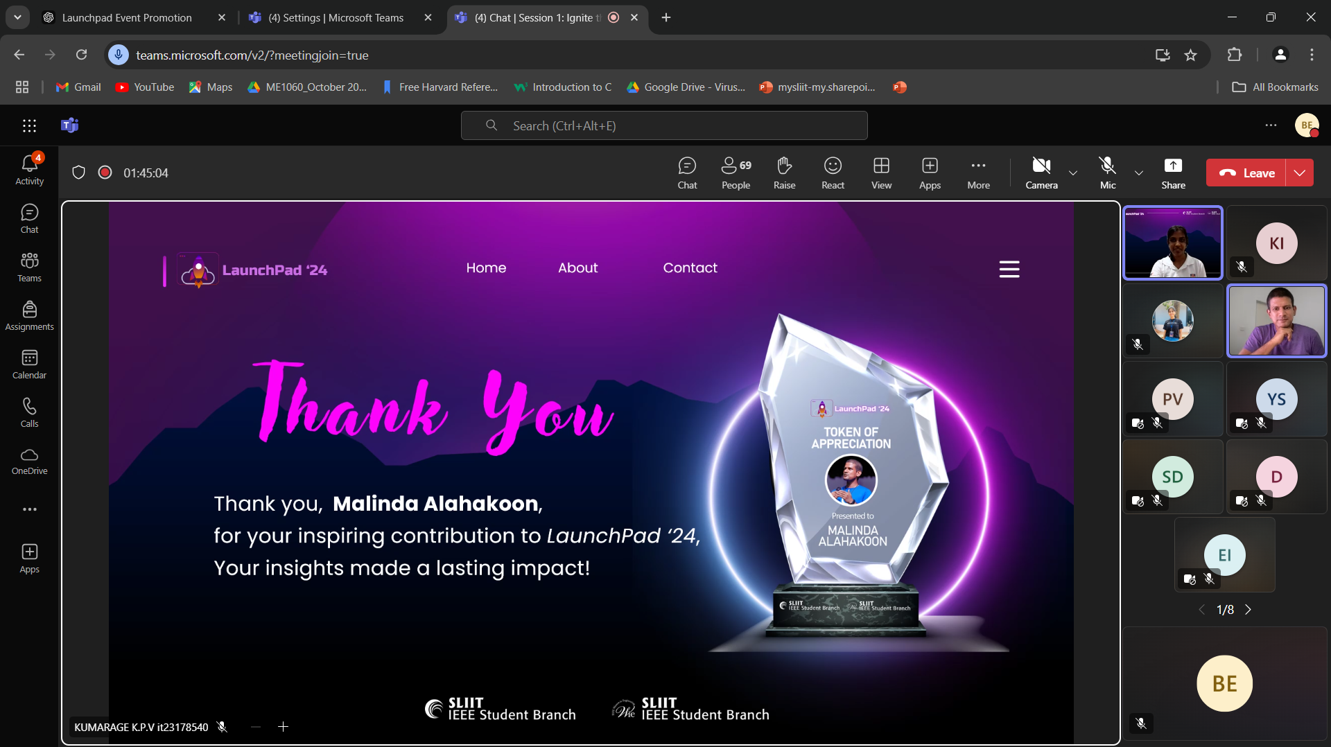Open the React emoji picker

coord(833,173)
